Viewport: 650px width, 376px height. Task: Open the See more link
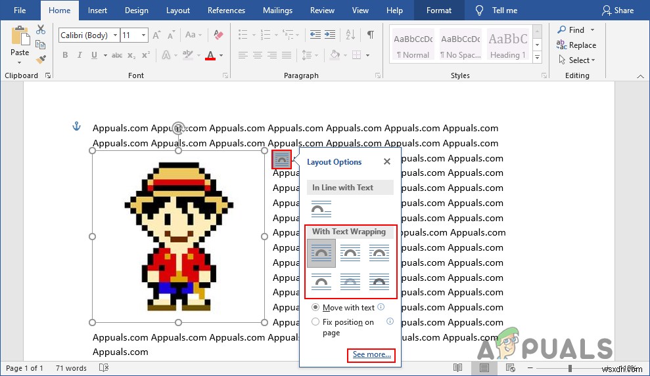click(x=371, y=355)
